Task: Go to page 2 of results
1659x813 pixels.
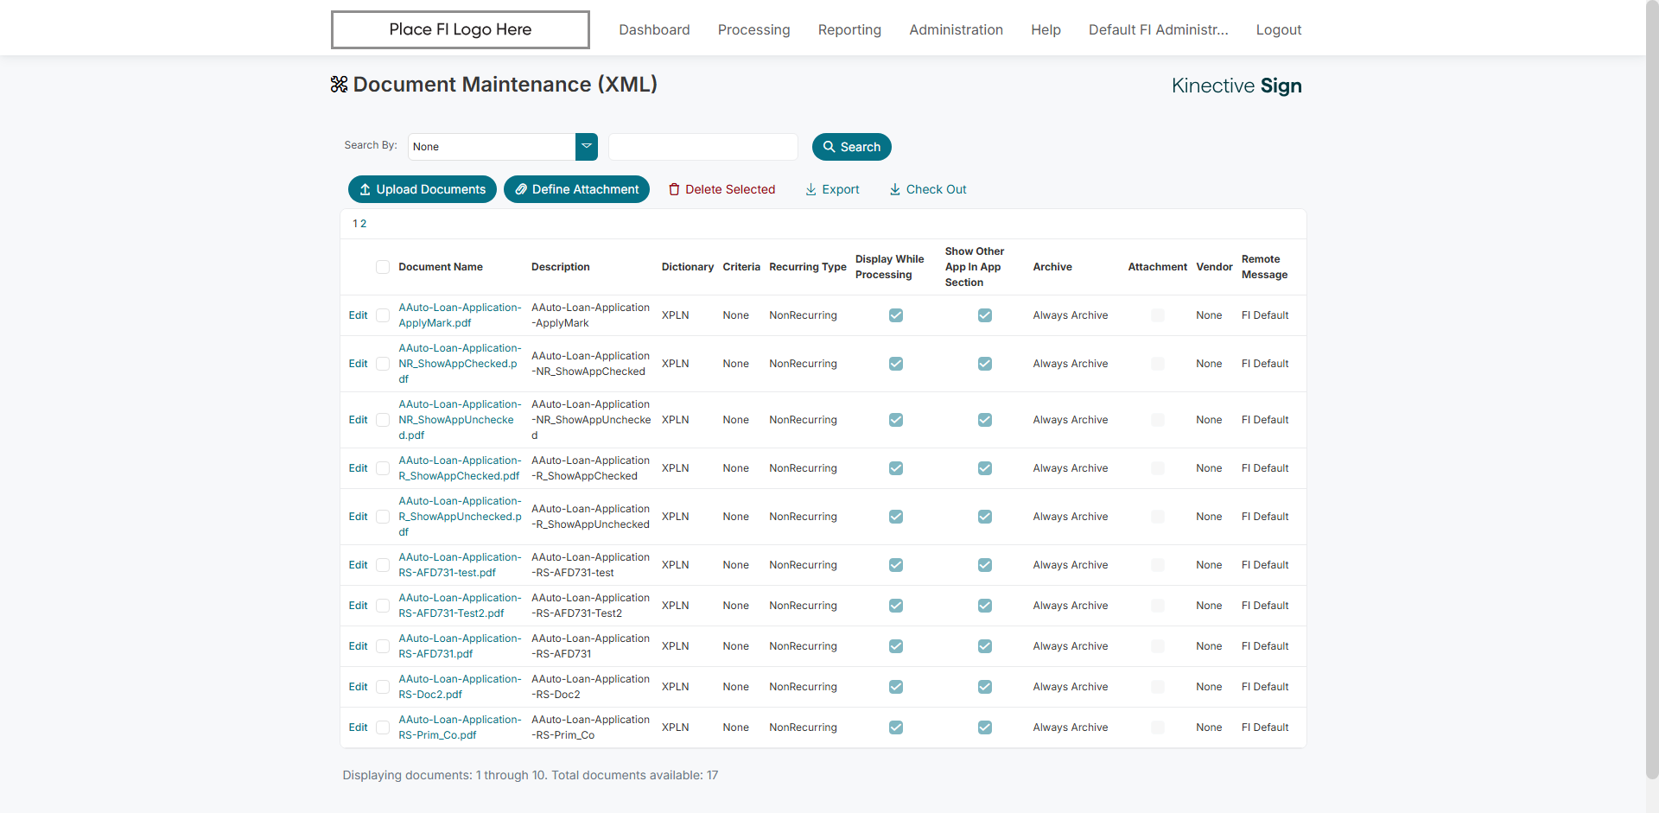Action: tap(364, 224)
